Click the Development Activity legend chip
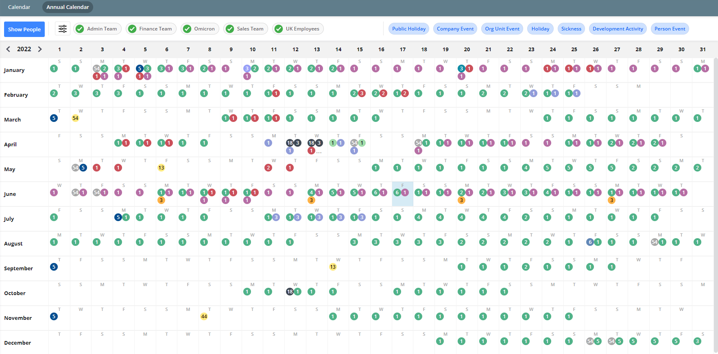This screenshot has height=354, width=718. pyautogui.click(x=618, y=29)
